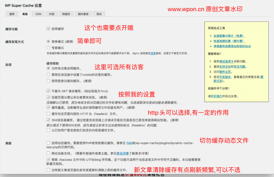Enable 缓存包含页面内容的 HTTP 头 checkbox
The height and width of the screenshot is (177, 274).
(48, 114)
